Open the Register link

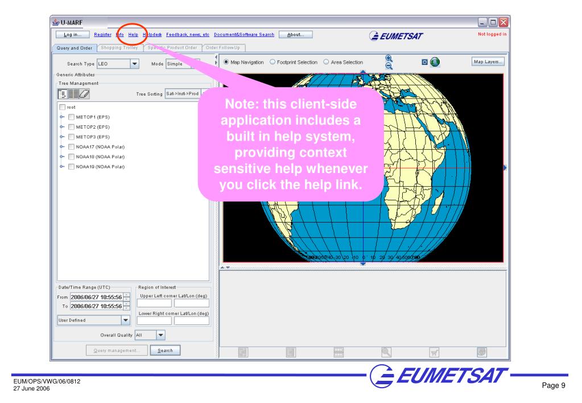click(x=102, y=35)
